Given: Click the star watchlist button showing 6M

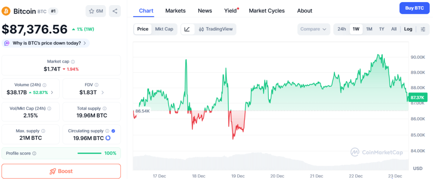Looking at the screenshot, I should tap(96, 11).
